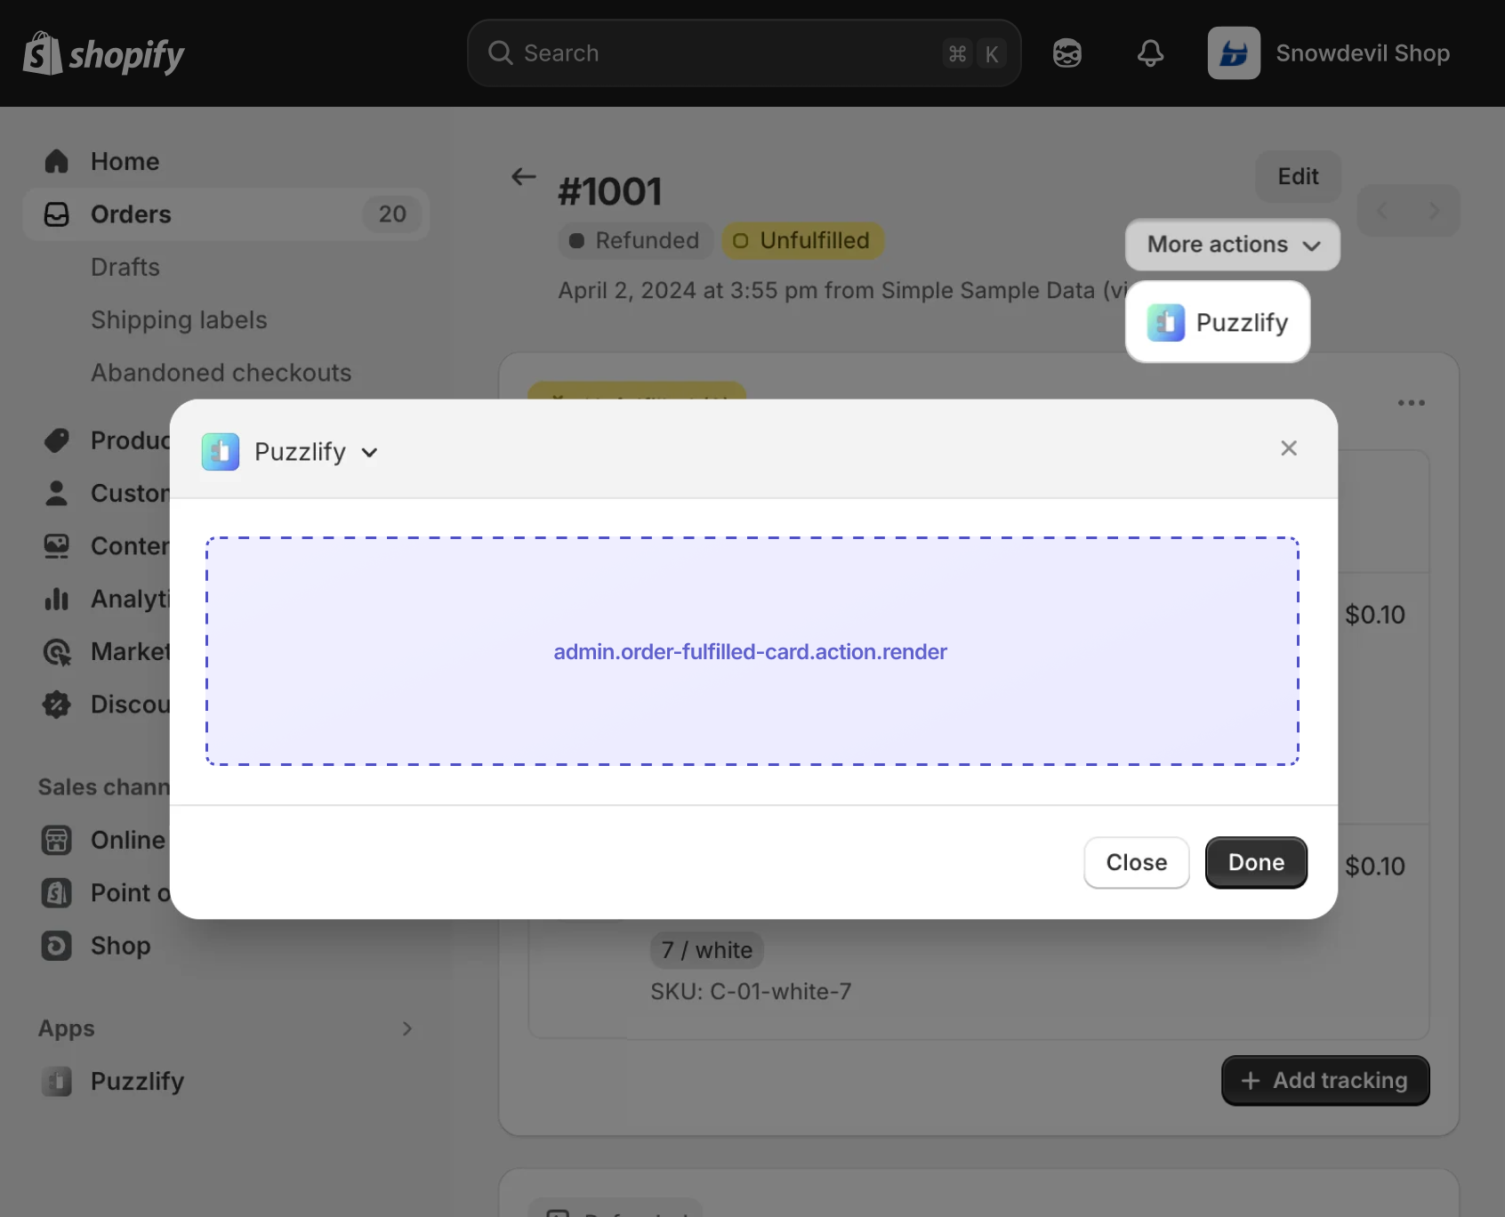Click the Snowdevil Shop avatar icon
1505x1217 pixels.
pos(1234,53)
